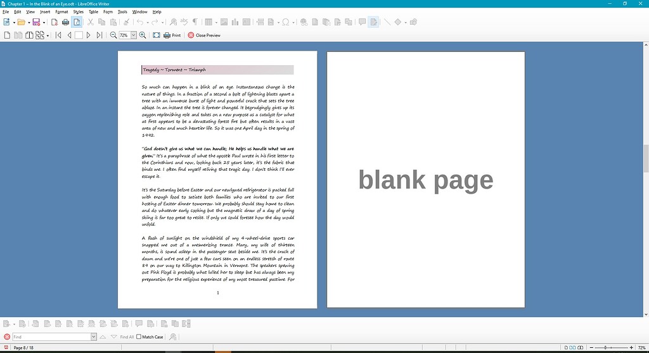Enable the Match Case checkbox
The height and width of the screenshot is (353, 649).
(139, 337)
